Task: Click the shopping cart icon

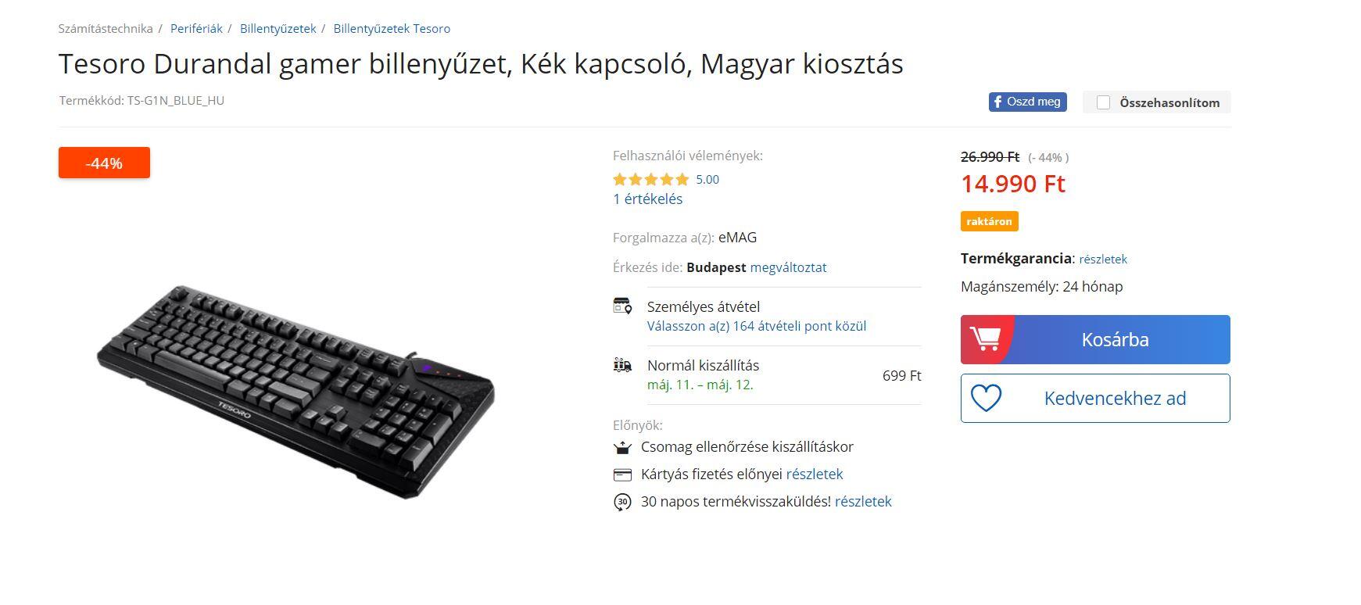Action: [985, 339]
